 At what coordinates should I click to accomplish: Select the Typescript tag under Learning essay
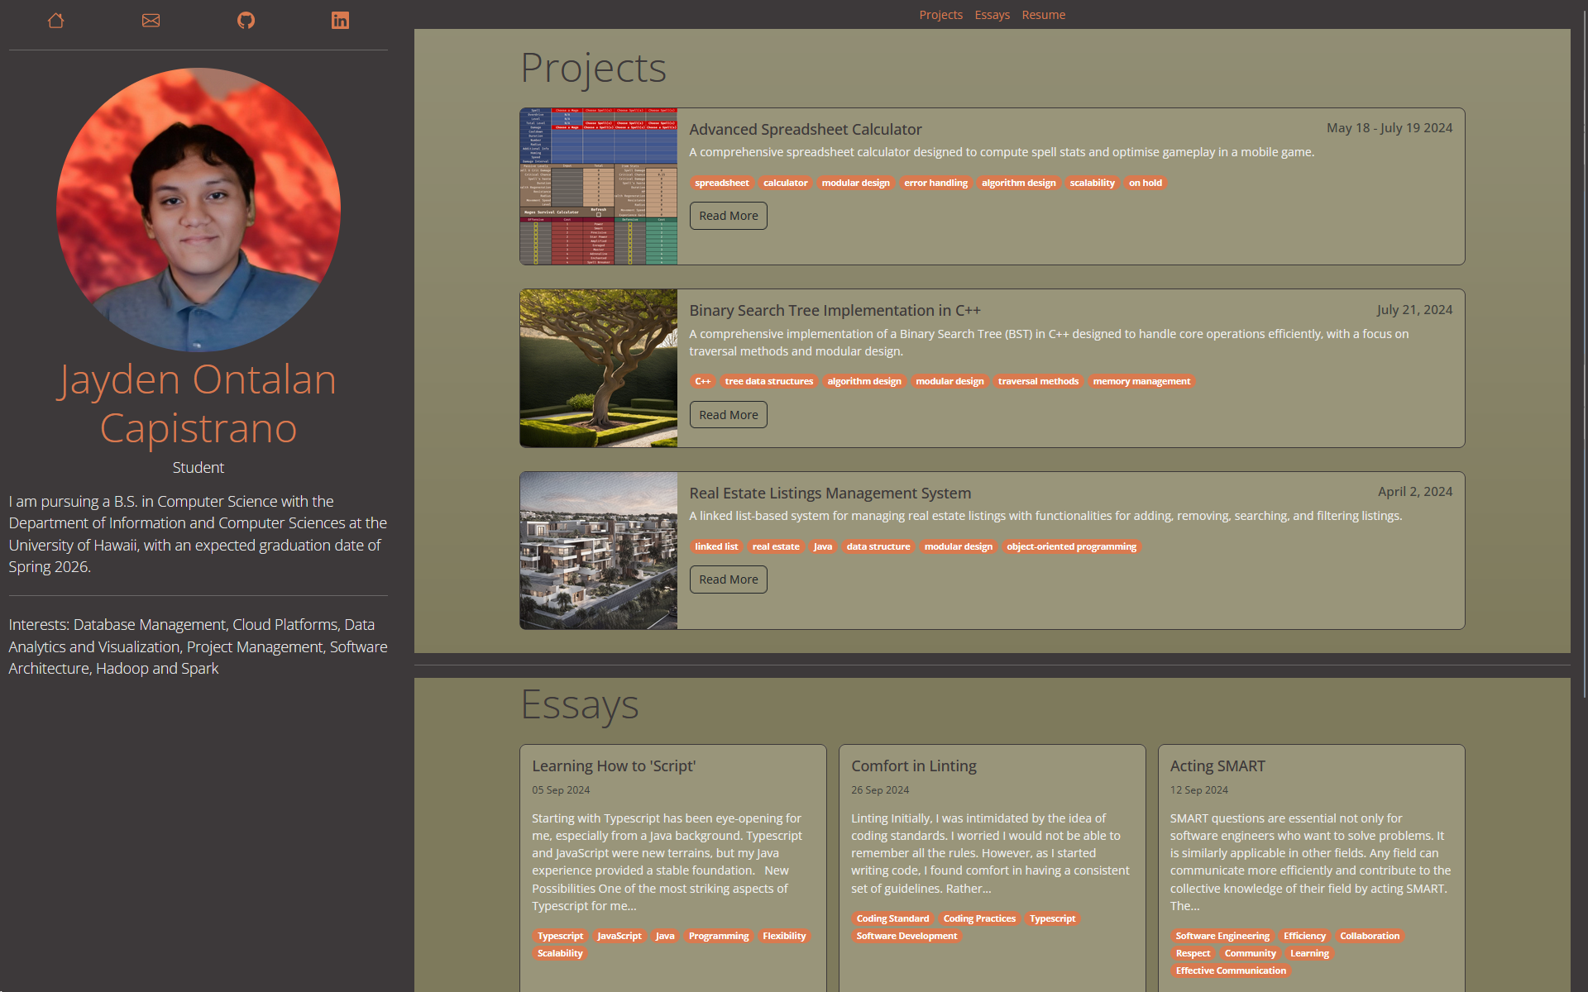559,936
